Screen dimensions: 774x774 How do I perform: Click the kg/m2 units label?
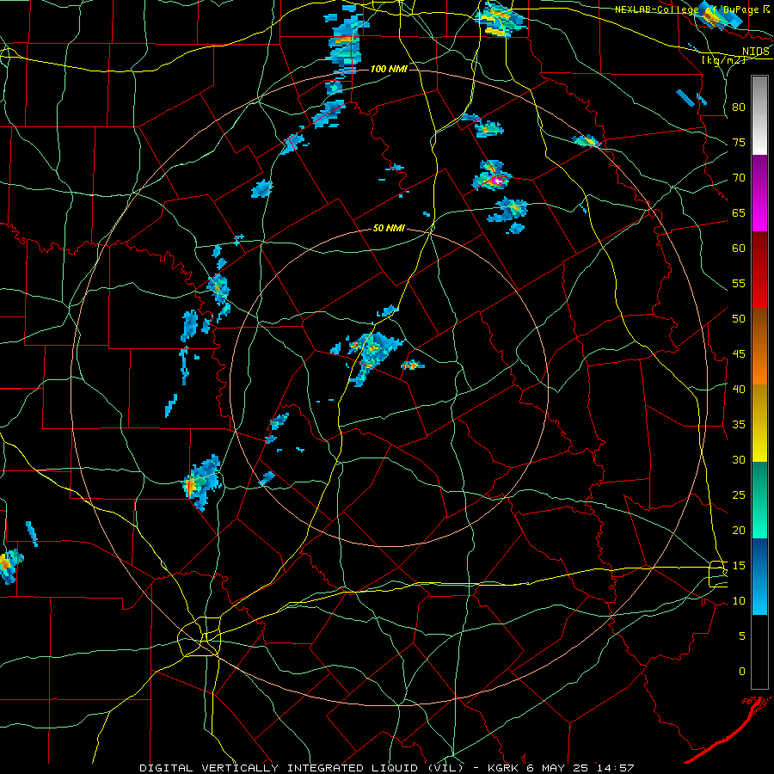[723, 59]
